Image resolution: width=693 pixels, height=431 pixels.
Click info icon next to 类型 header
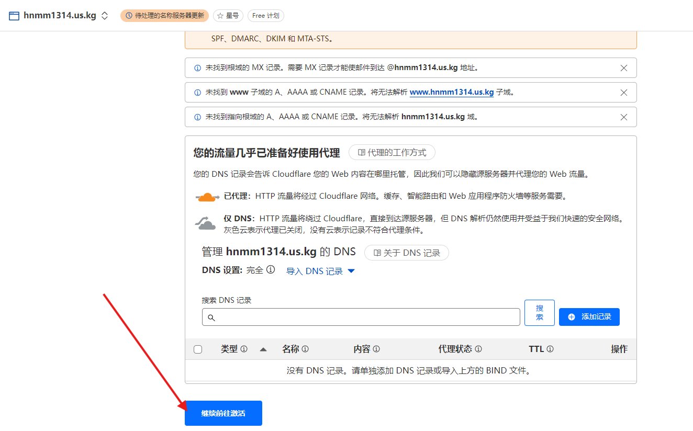pos(244,349)
